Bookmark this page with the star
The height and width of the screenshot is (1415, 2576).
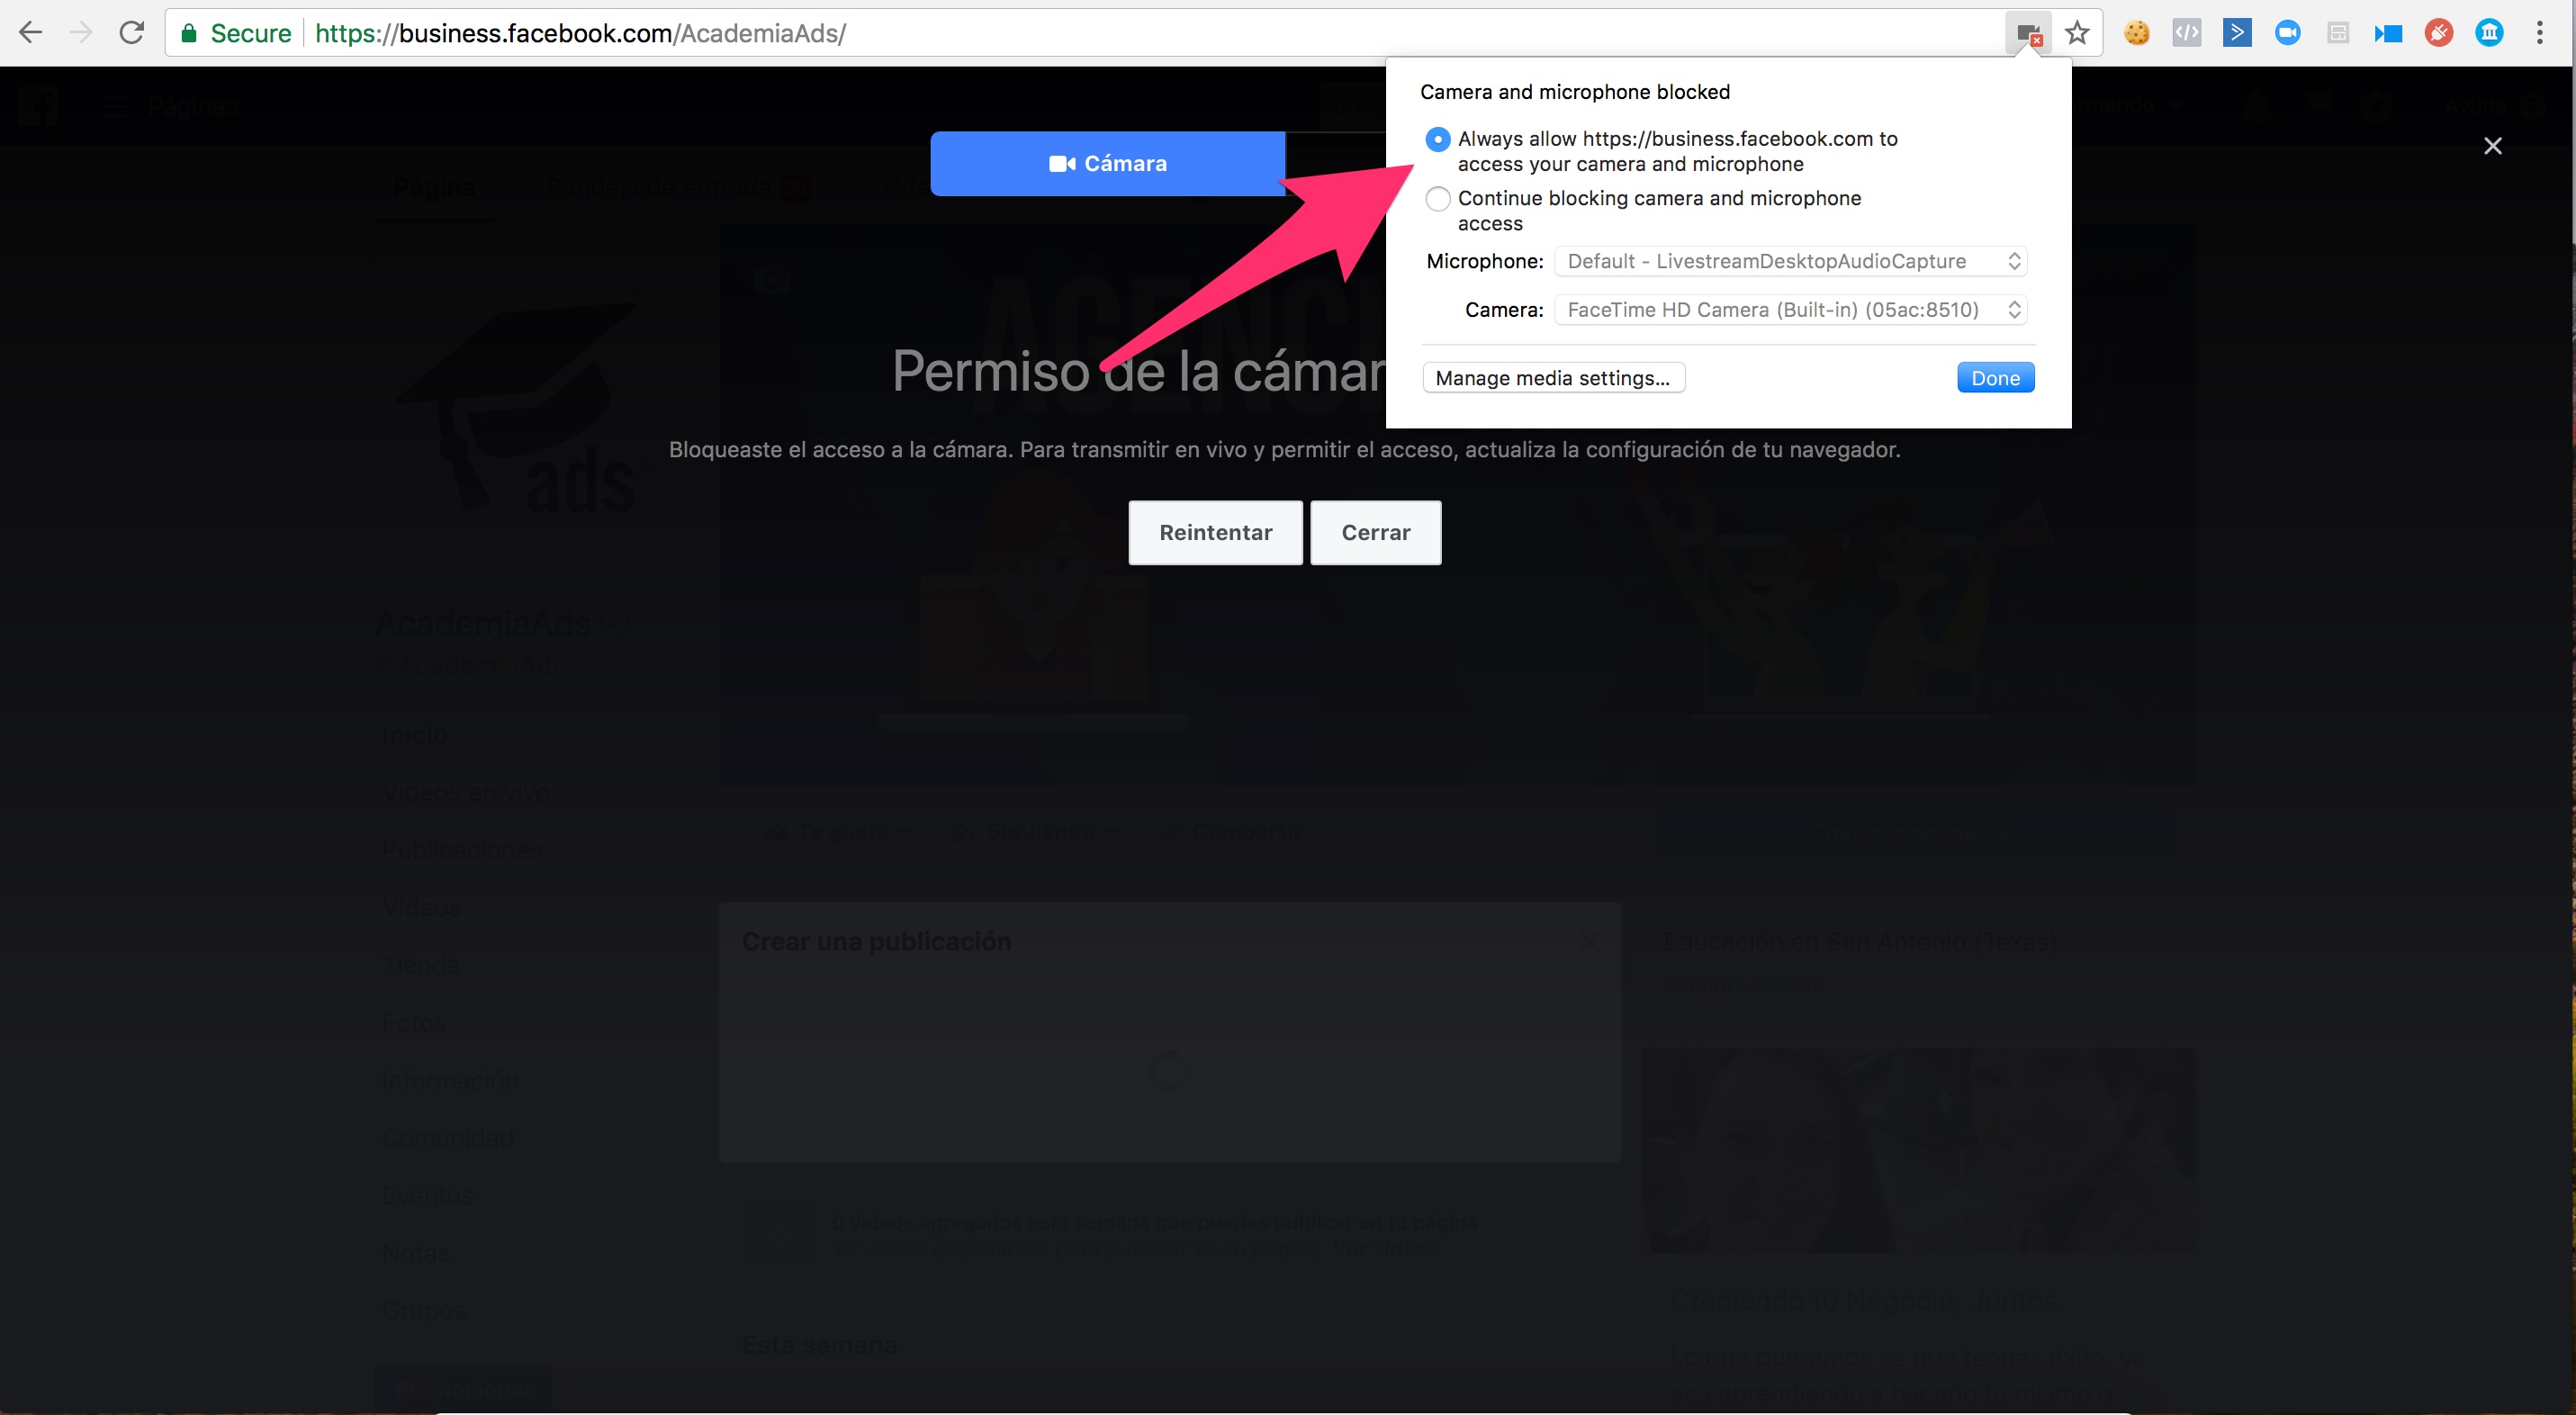(x=2078, y=33)
